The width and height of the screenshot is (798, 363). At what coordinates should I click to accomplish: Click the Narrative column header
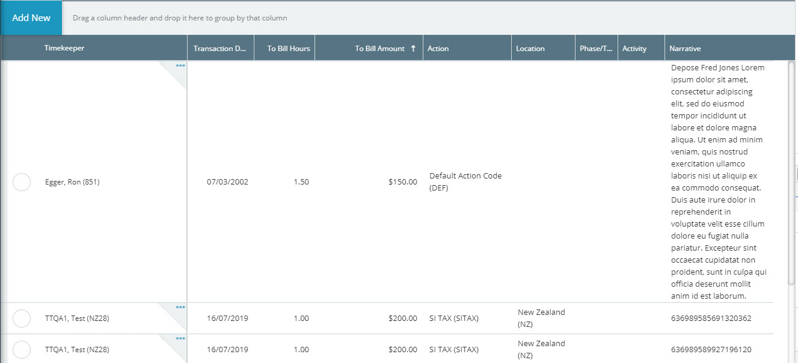tap(685, 49)
